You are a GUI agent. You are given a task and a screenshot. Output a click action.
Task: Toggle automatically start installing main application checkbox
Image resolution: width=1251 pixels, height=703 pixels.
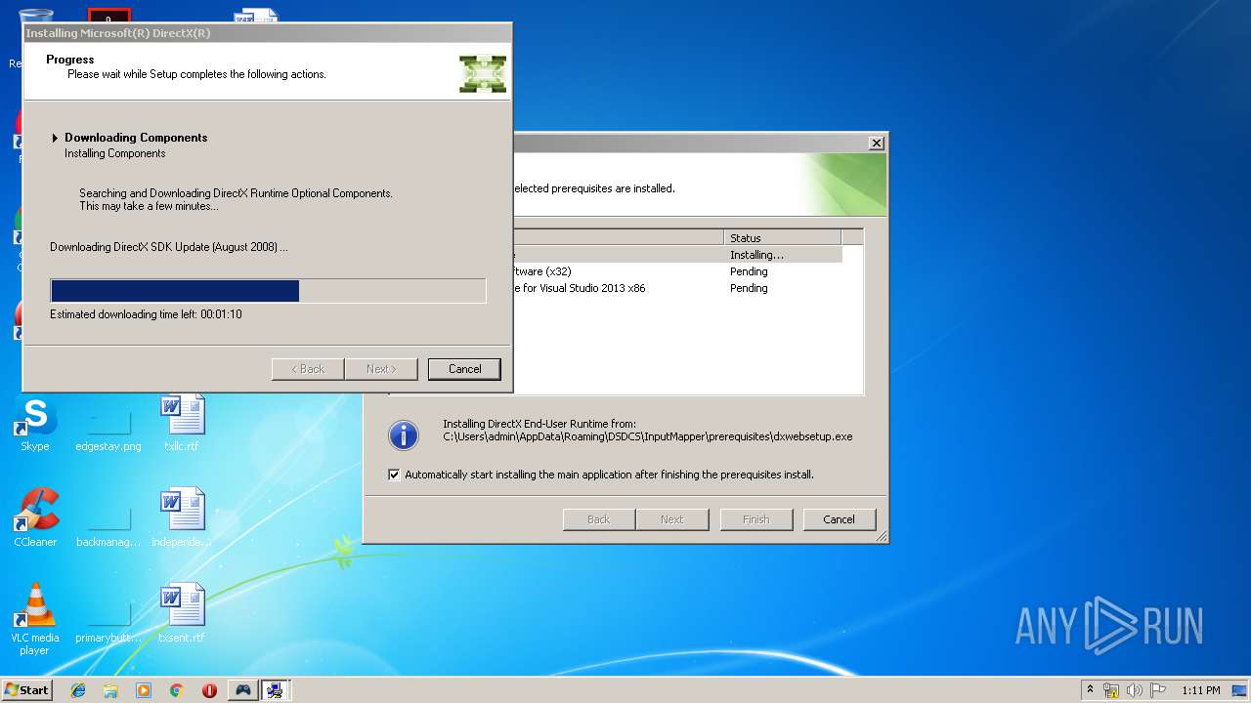[395, 475]
